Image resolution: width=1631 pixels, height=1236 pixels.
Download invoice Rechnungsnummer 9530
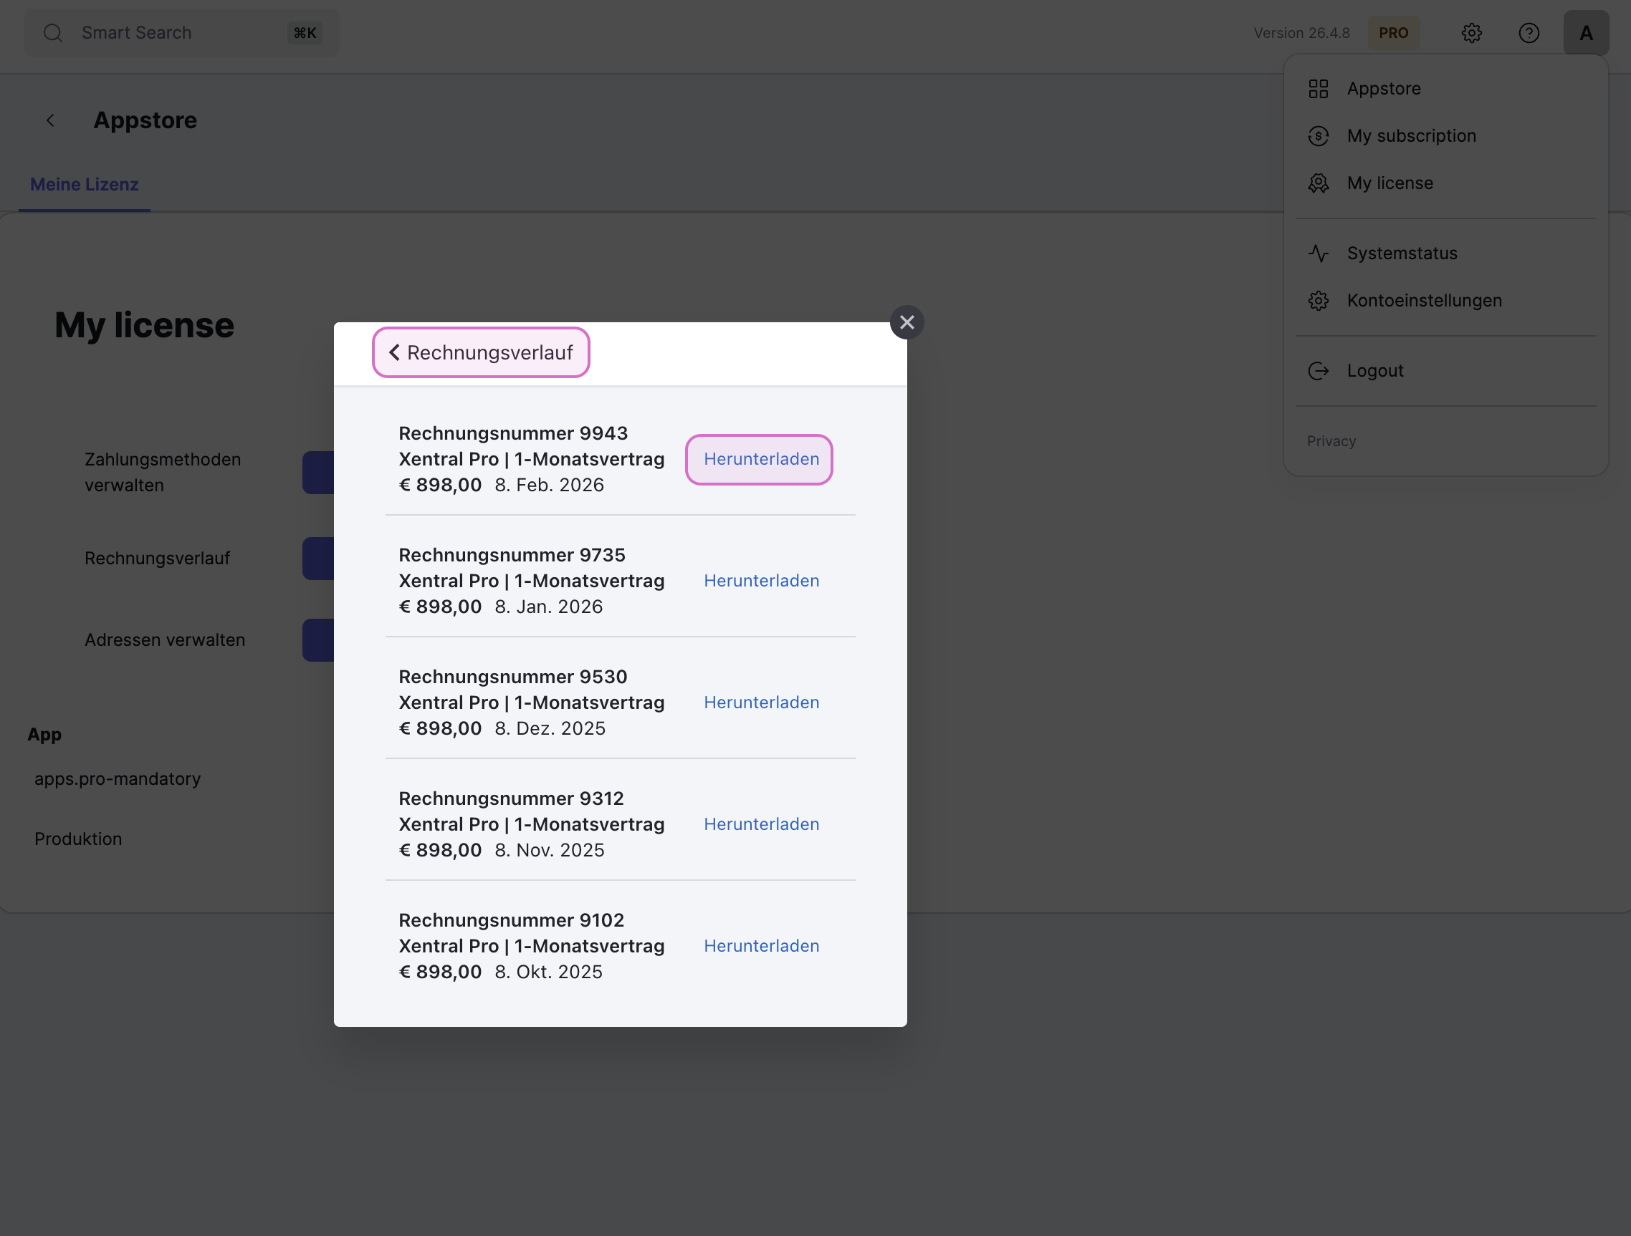pos(761,703)
